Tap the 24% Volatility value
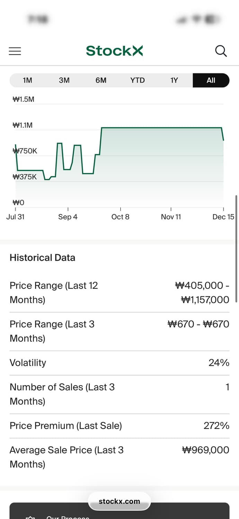Screen dimensions: 239x519 coord(219,363)
